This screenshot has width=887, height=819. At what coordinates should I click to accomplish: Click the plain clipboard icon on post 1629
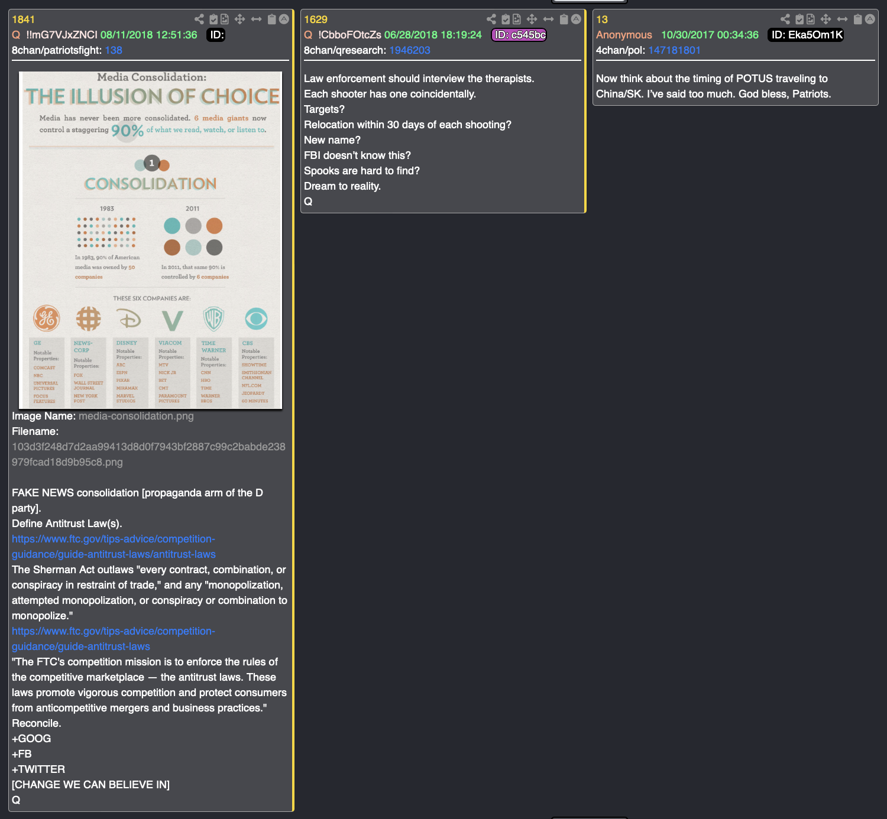pyautogui.click(x=564, y=19)
